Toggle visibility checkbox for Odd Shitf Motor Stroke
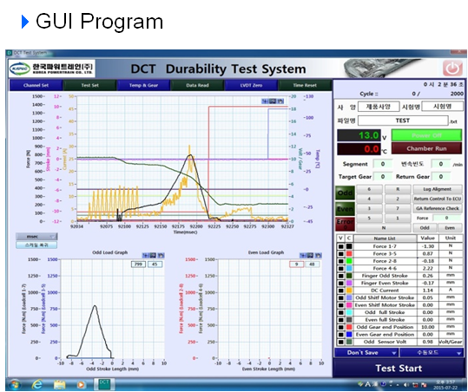This screenshot has width=468, height=392. click(x=341, y=297)
